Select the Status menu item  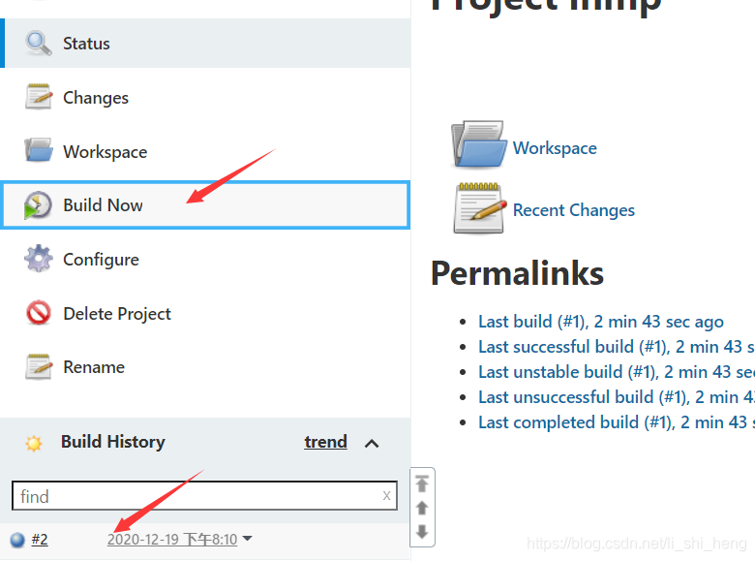coord(205,44)
